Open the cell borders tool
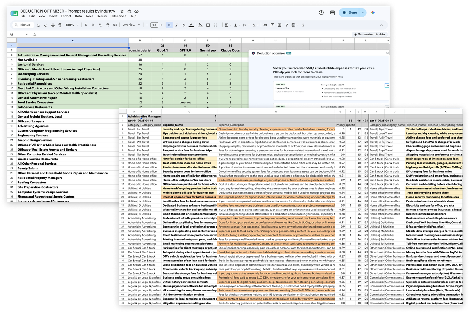Image resolution: width=470 pixels, height=313 pixels. (x=208, y=25)
